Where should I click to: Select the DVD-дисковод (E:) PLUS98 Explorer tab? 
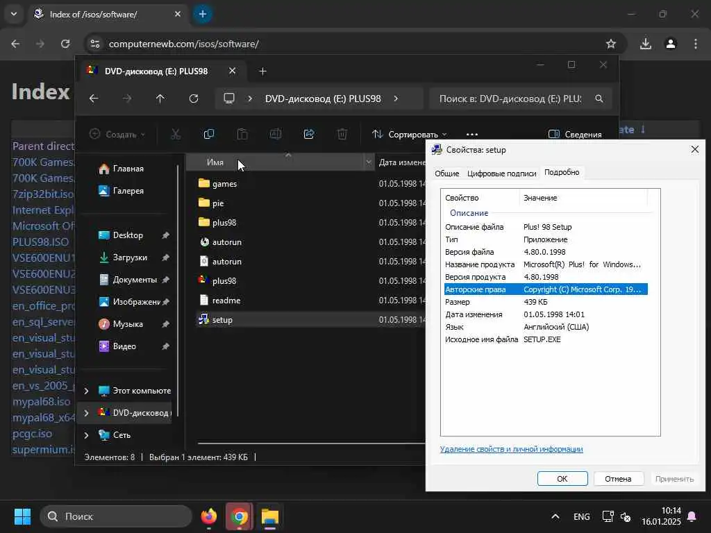point(156,71)
